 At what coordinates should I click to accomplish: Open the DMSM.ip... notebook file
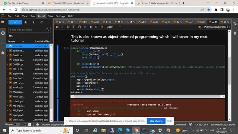click(28, 64)
